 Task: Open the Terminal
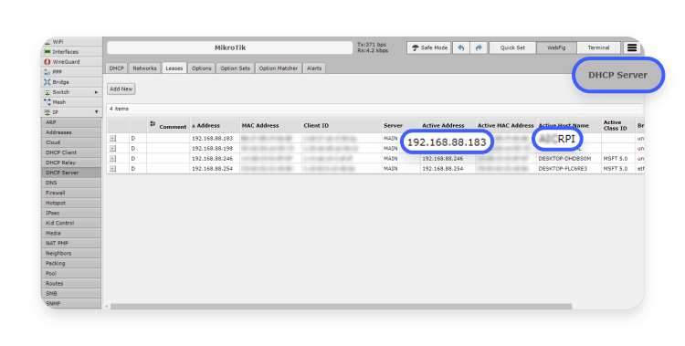tap(598, 47)
